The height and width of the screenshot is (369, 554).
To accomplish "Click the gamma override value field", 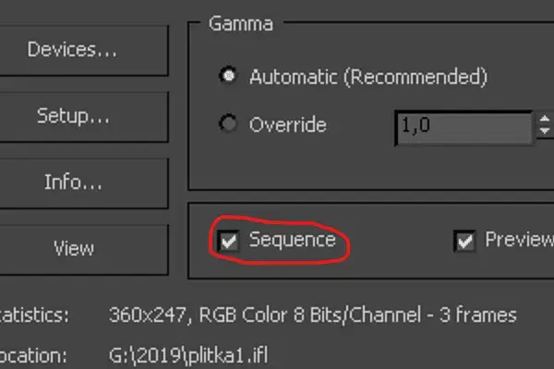I will [x=462, y=125].
